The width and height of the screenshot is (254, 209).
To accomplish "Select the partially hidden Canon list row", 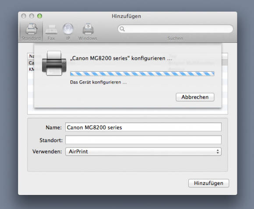I will [x=31, y=63].
